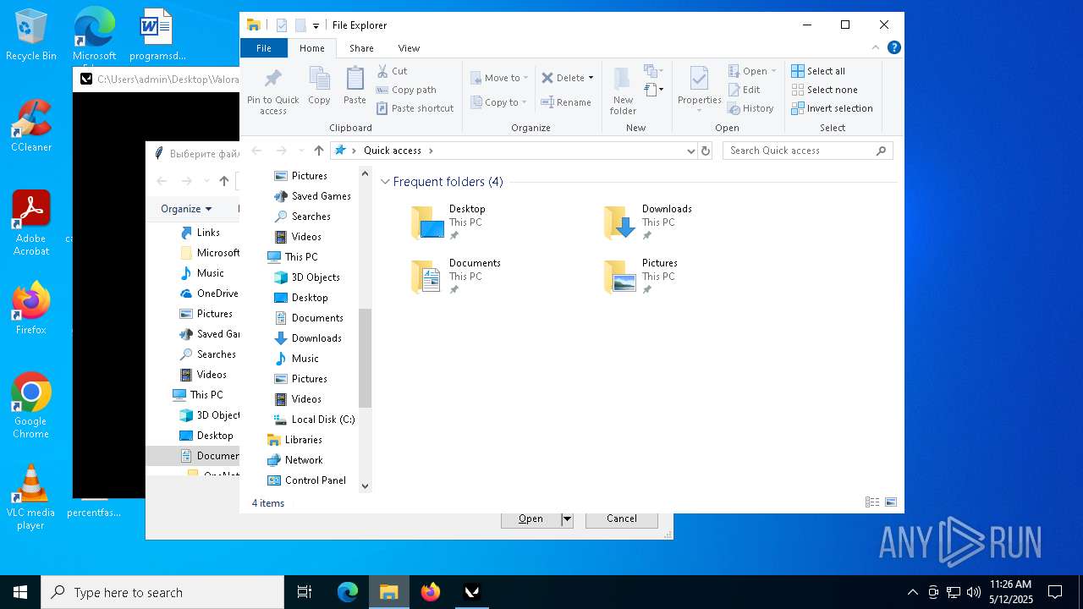Open Microsoft Edge from taskbar
Screen dimensions: 1083x609
pyautogui.click(x=348, y=592)
